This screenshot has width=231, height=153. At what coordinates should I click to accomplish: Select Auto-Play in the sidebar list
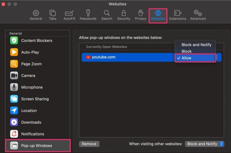pos(30,52)
